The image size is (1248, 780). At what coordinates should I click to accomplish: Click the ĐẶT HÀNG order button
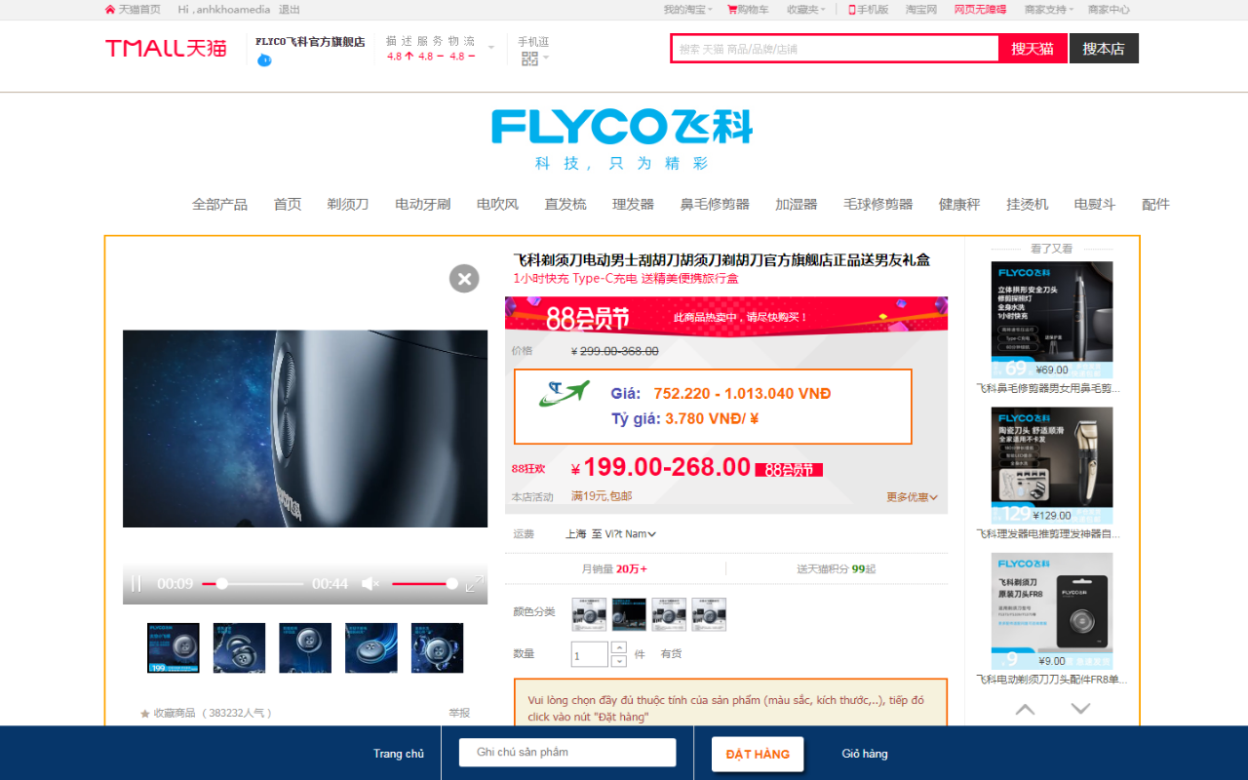click(x=758, y=754)
